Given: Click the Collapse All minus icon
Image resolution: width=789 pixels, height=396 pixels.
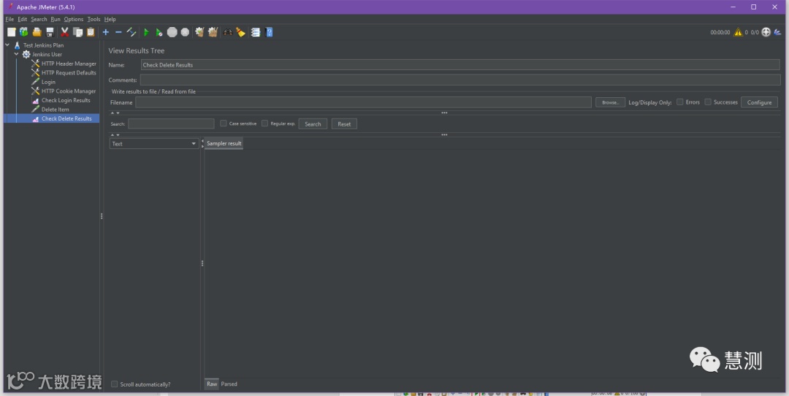Looking at the screenshot, I should [118, 32].
